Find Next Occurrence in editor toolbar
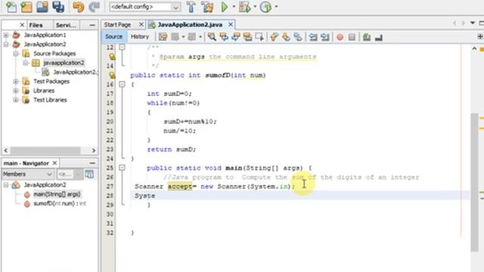Image resolution: width=484 pixels, height=272 pixels. (x=235, y=37)
